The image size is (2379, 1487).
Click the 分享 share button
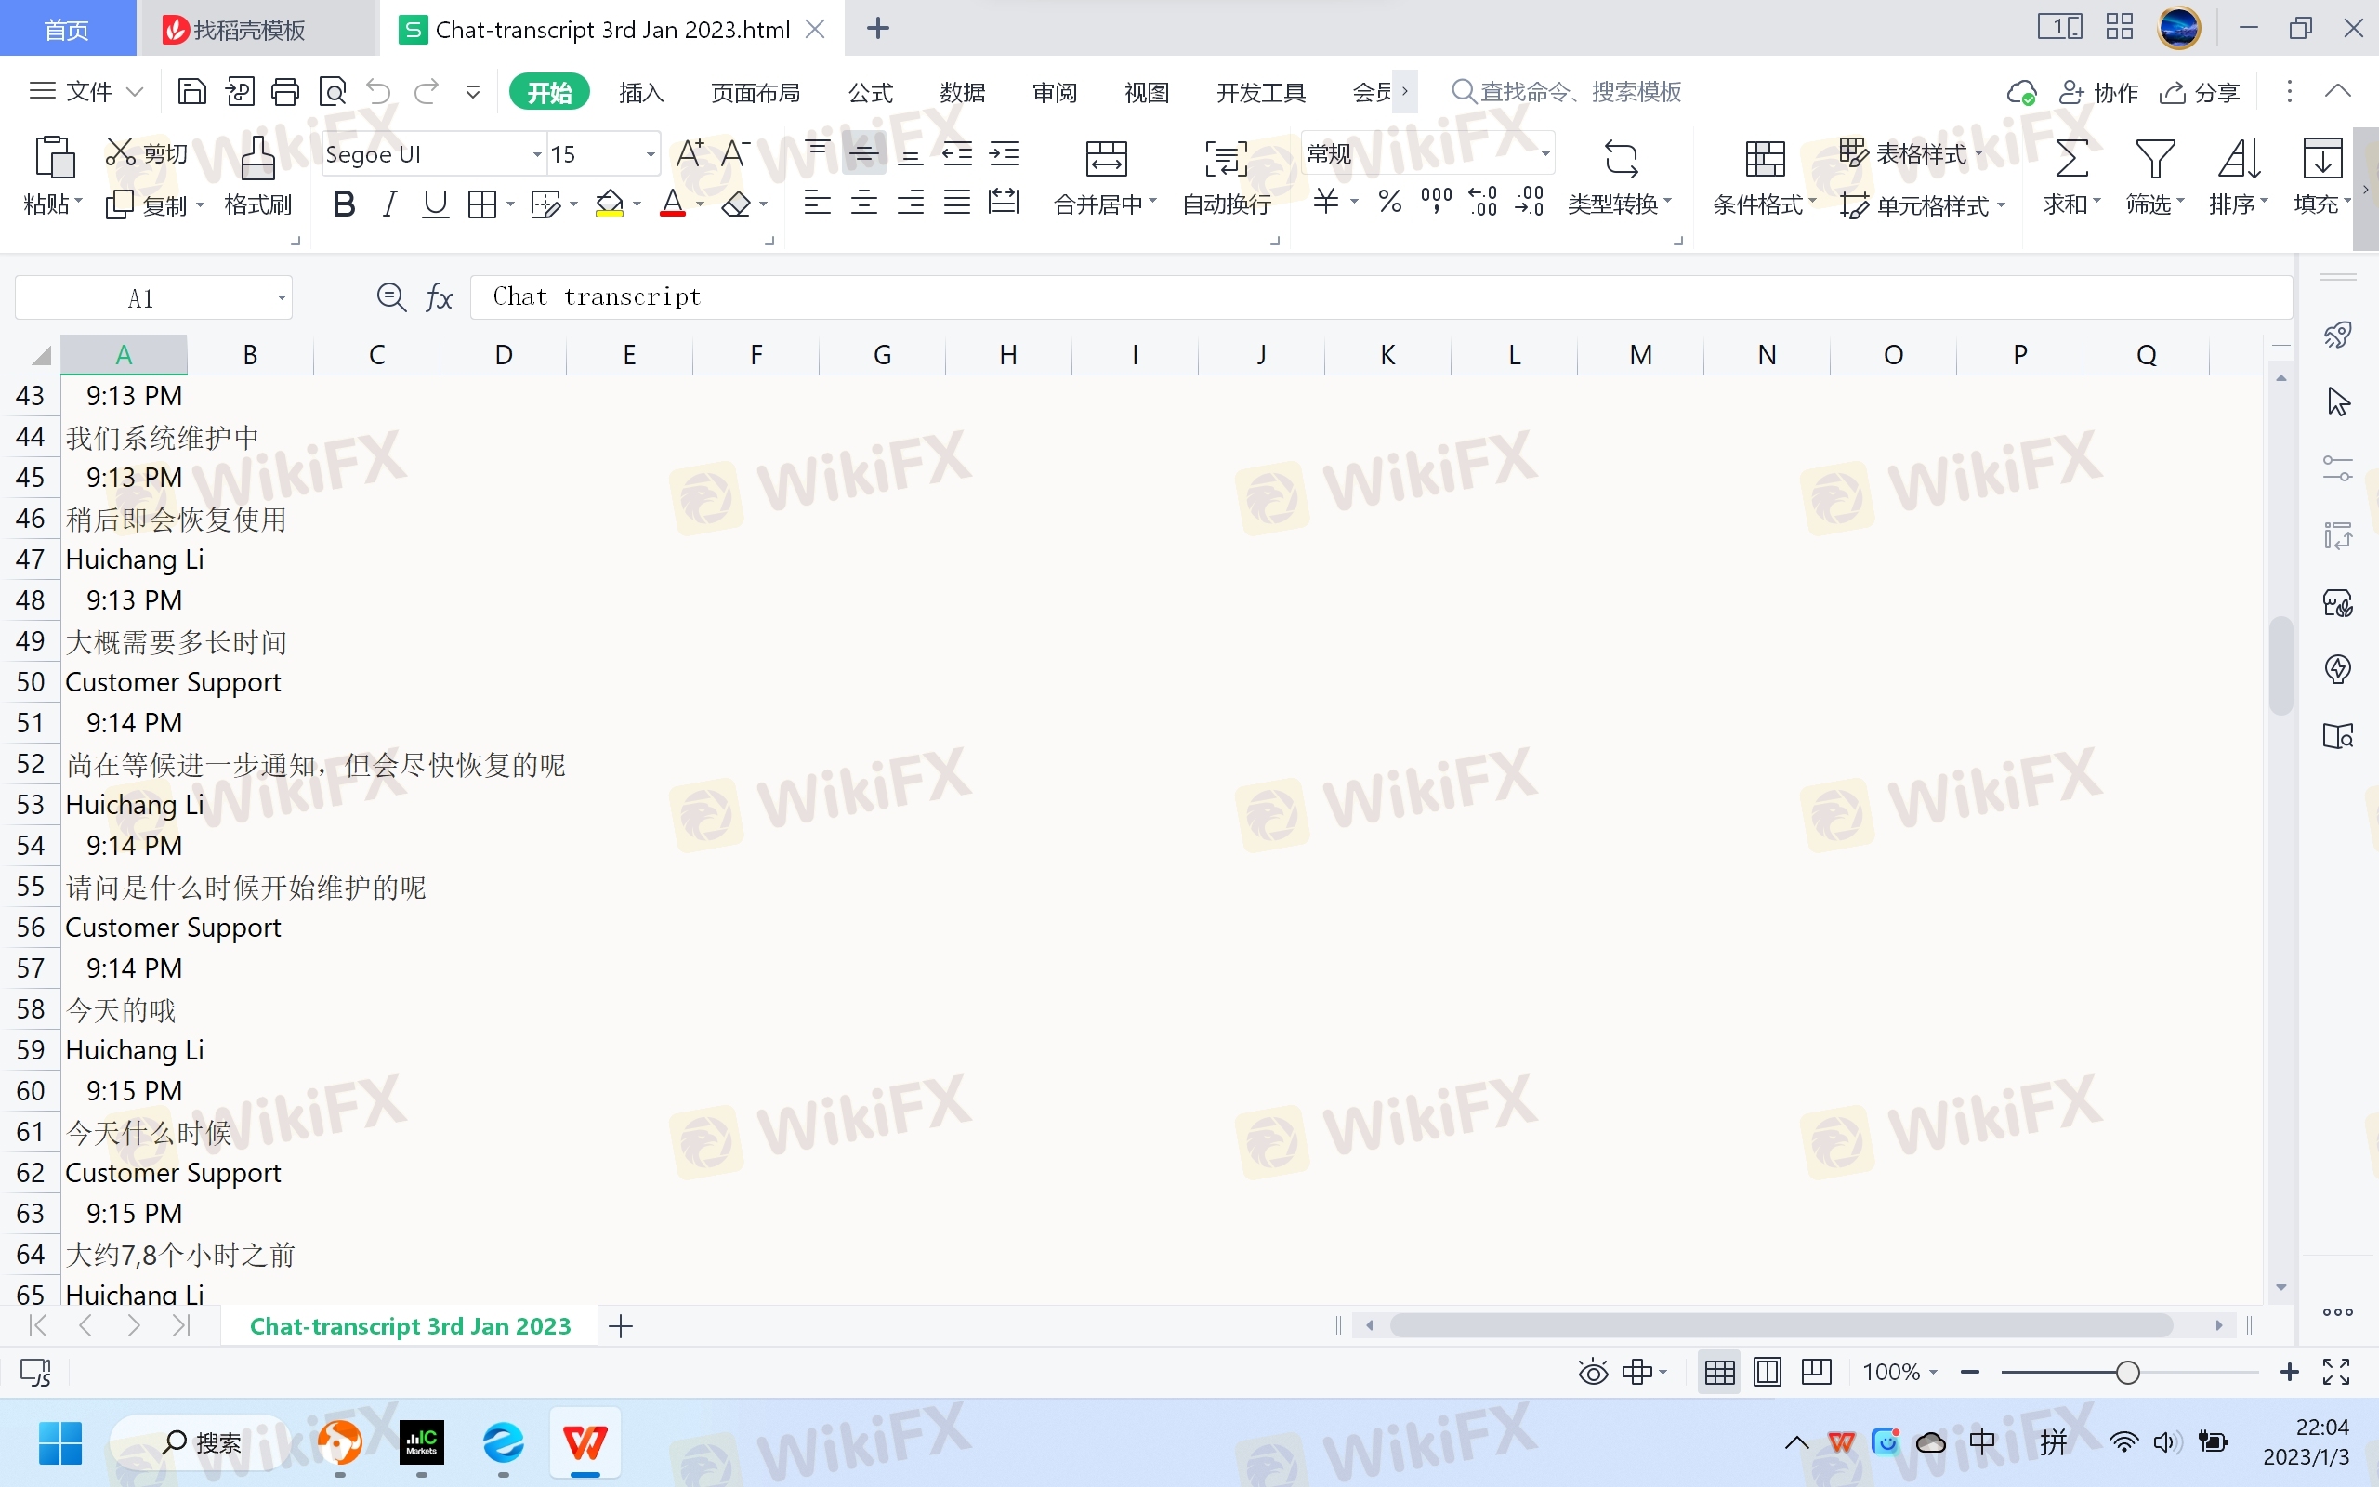pos(2199,92)
